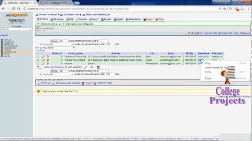Click the Print view printer icon
This screenshot has height=141, width=252.
coord(39,83)
